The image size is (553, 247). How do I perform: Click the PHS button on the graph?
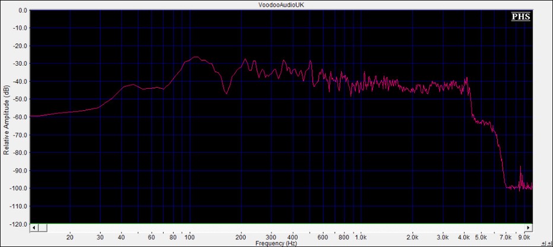(521, 17)
